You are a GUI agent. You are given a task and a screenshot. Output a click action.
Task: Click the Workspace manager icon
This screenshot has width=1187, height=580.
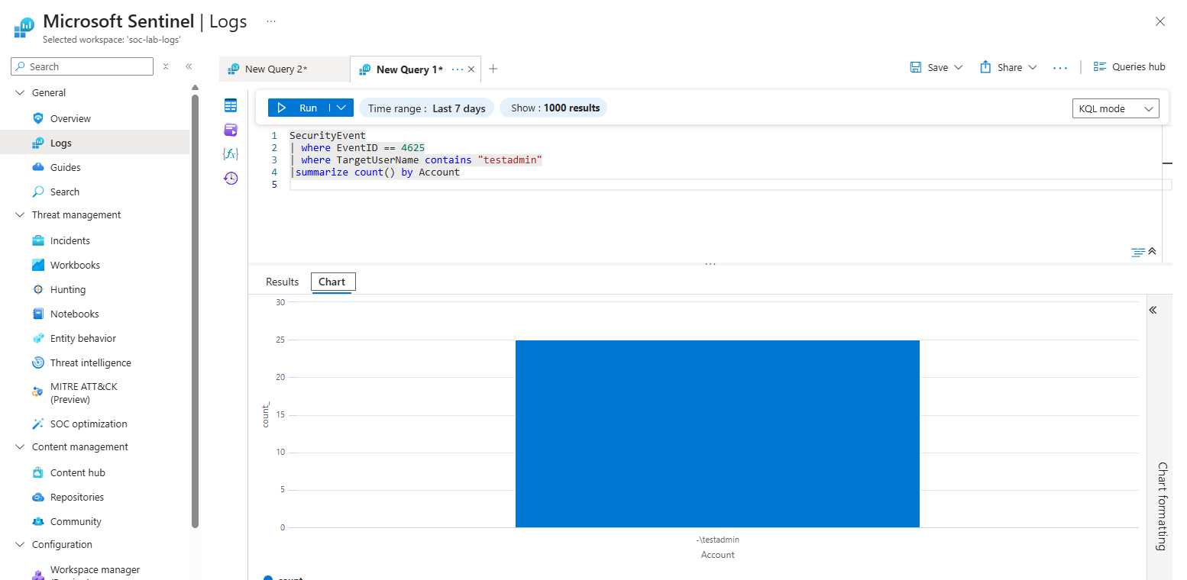point(38,574)
